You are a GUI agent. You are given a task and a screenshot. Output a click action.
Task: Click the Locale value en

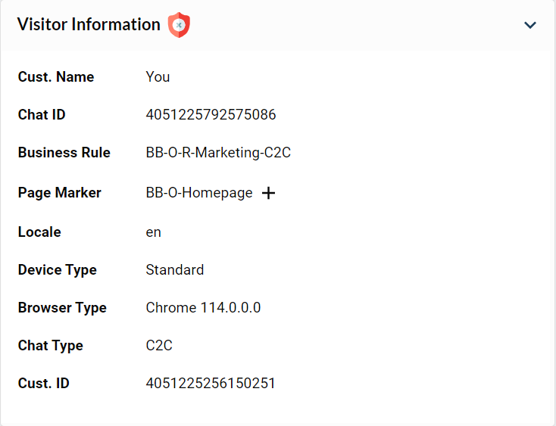pos(153,232)
